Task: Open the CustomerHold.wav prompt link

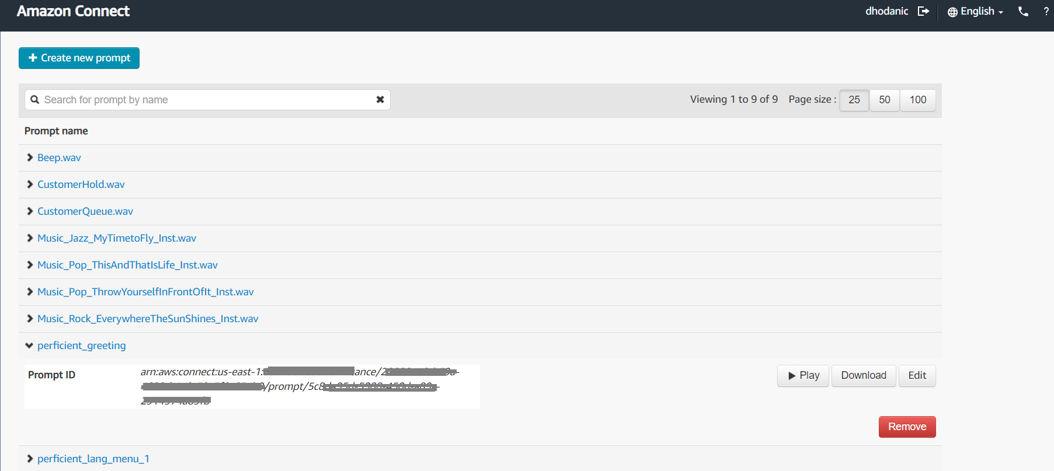Action: point(81,184)
